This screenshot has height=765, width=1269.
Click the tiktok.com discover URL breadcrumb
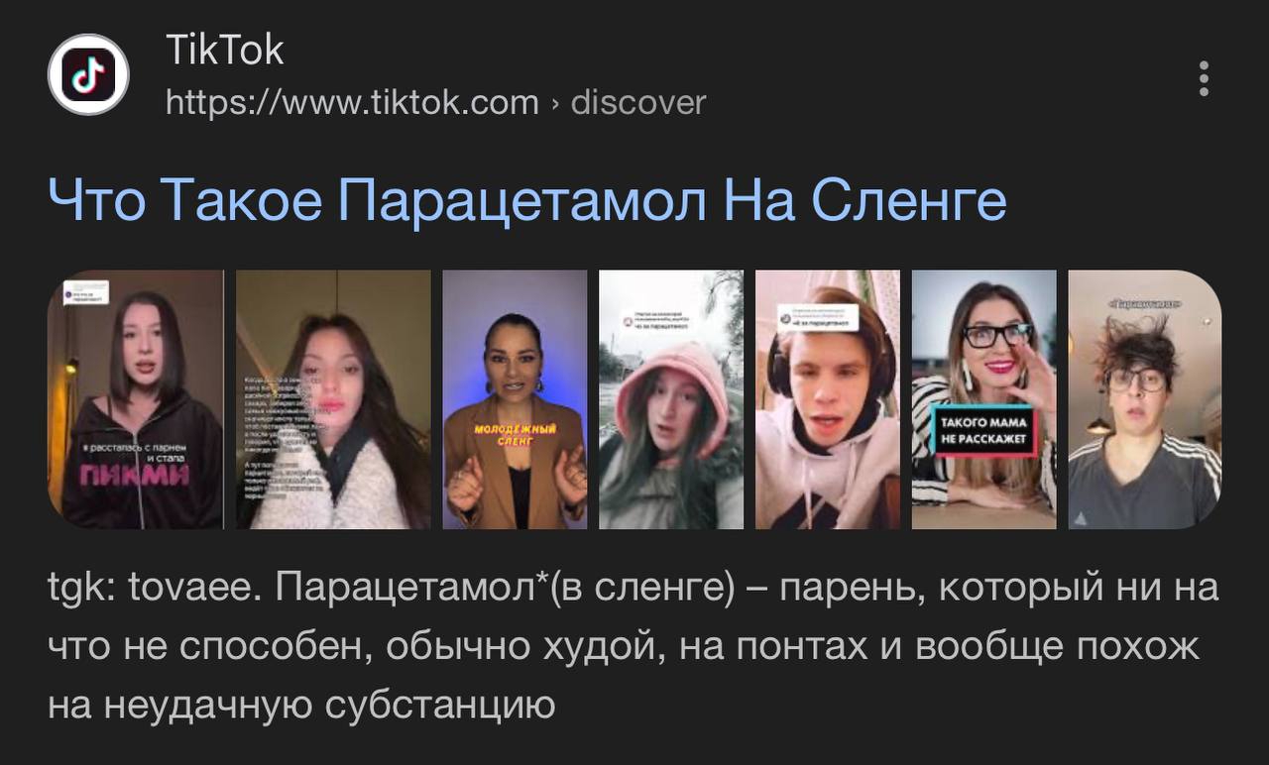coord(435,102)
